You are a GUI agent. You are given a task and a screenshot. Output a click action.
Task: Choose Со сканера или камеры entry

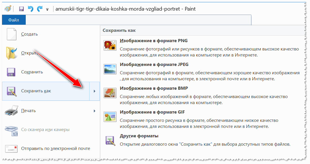(45, 130)
